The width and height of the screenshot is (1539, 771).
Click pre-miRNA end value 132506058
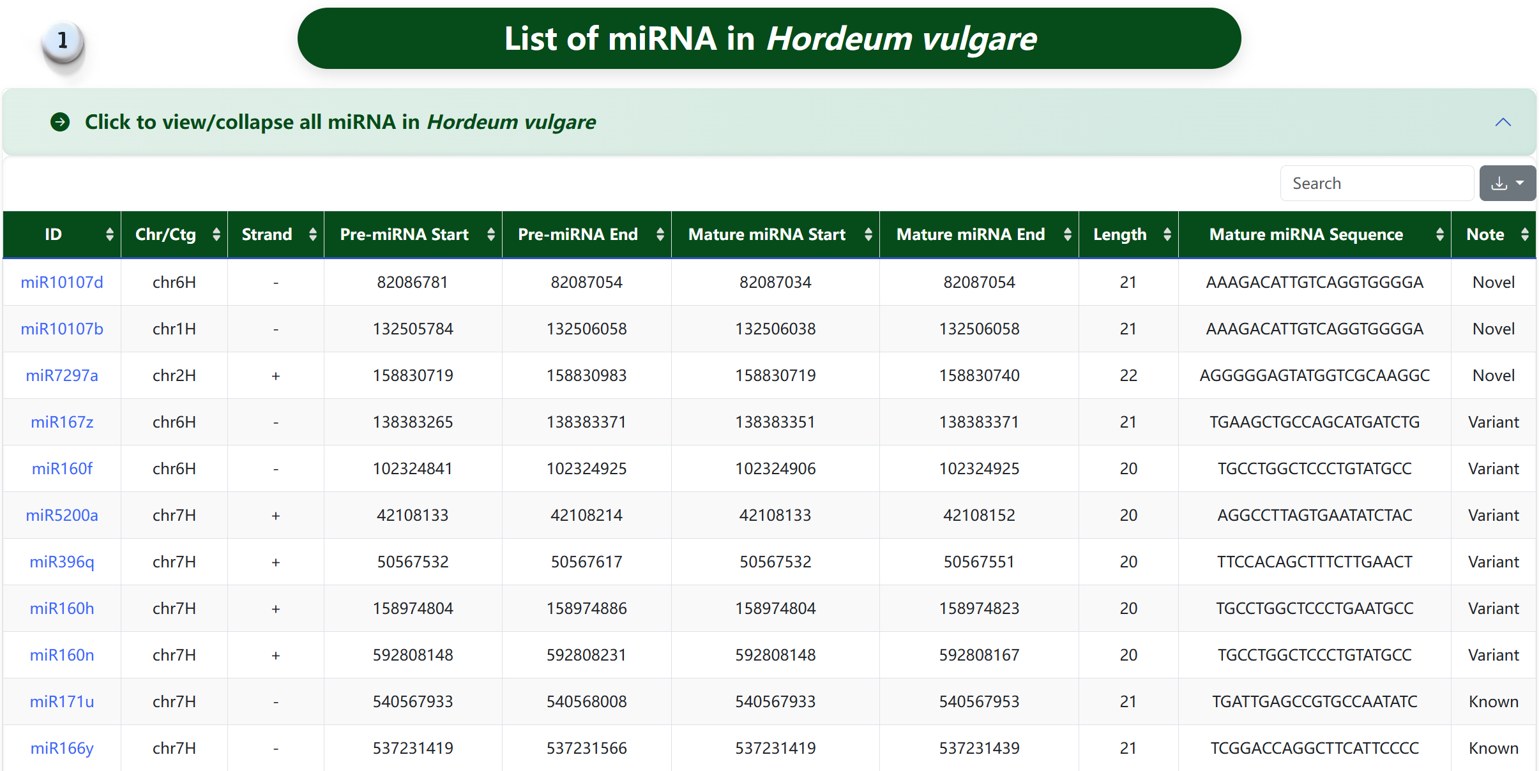pyautogui.click(x=586, y=329)
